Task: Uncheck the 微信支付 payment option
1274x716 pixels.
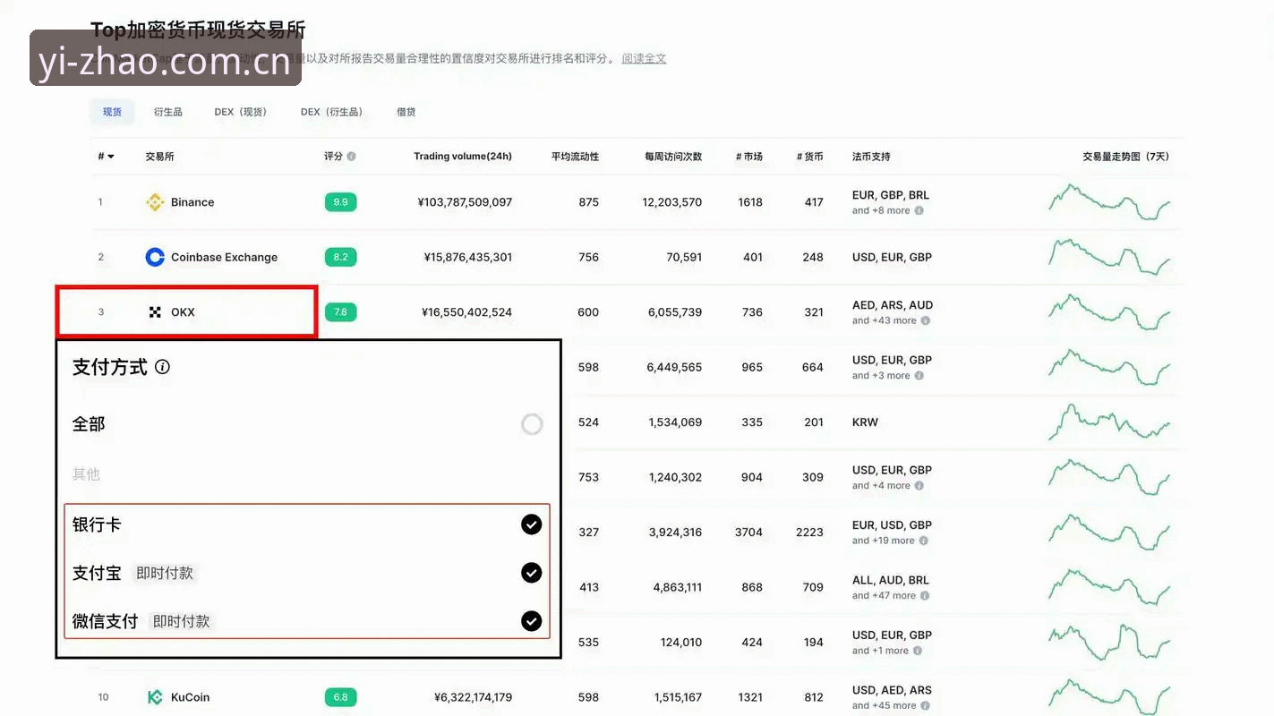Action: pos(532,621)
